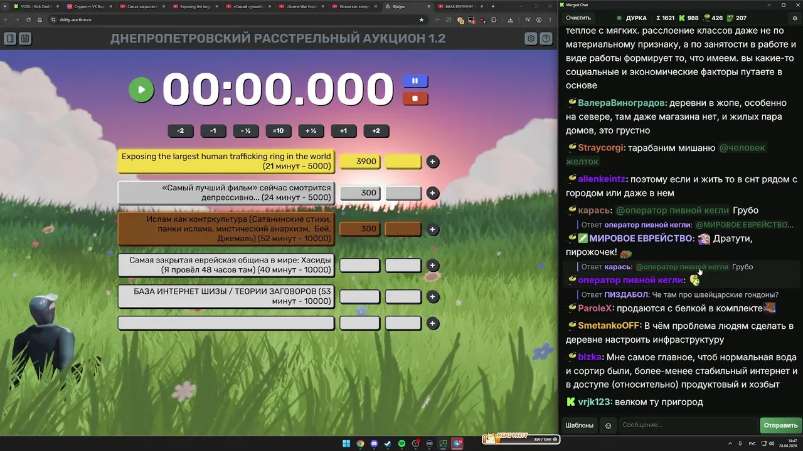
Task: Switch to the 'Ukraine War' browser tab
Action: click(x=301, y=6)
